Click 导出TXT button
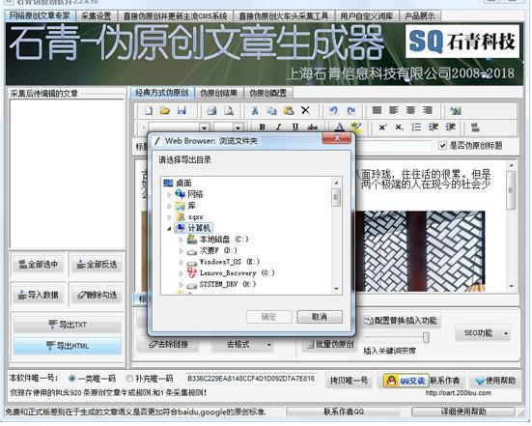The height and width of the screenshot is (426, 532). coord(68,325)
